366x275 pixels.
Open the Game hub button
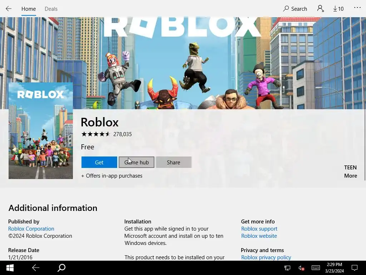click(137, 162)
